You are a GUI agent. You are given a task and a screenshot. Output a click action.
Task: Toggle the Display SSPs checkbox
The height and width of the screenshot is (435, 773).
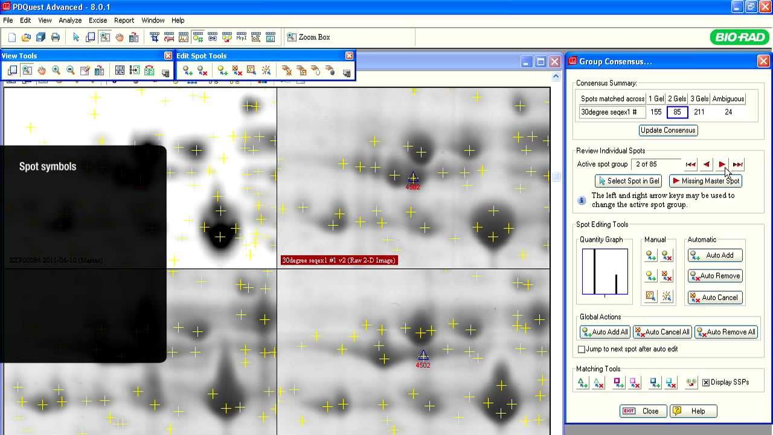(x=706, y=382)
